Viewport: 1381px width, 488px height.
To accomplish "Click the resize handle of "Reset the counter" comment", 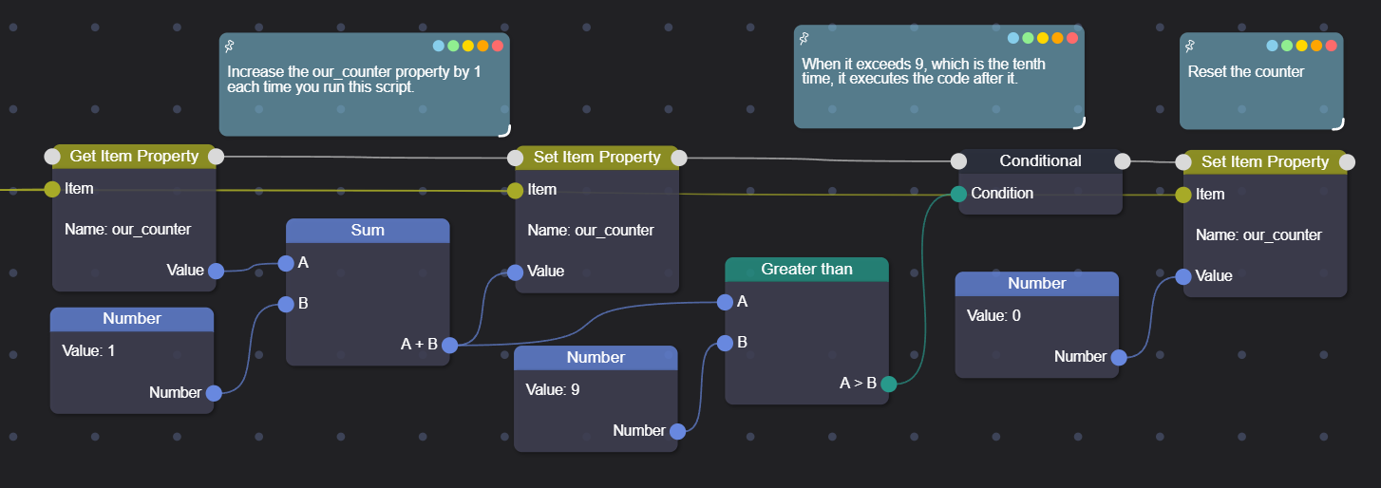I will pyautogui.click(x=1337, y=122).
